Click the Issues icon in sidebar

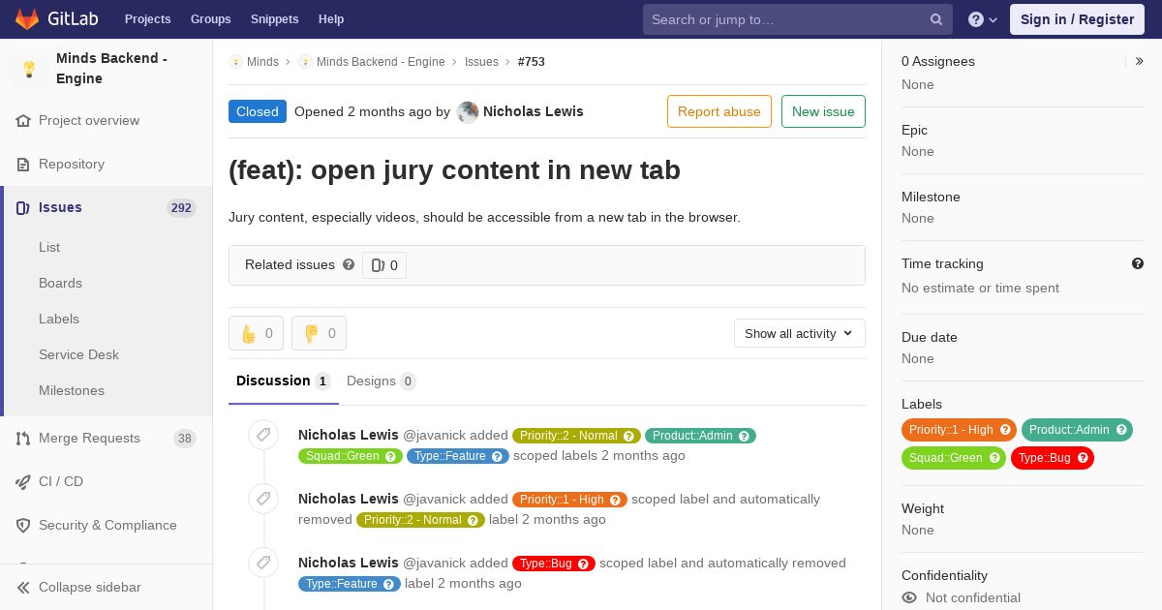coord(23,207)
